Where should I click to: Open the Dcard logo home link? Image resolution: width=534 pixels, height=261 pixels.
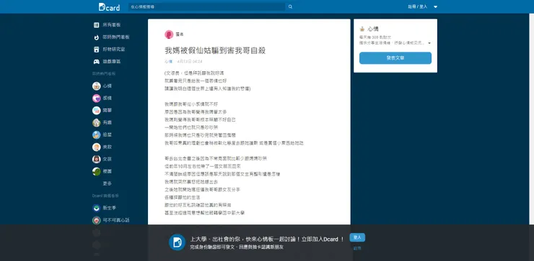(x=109, y=6)
